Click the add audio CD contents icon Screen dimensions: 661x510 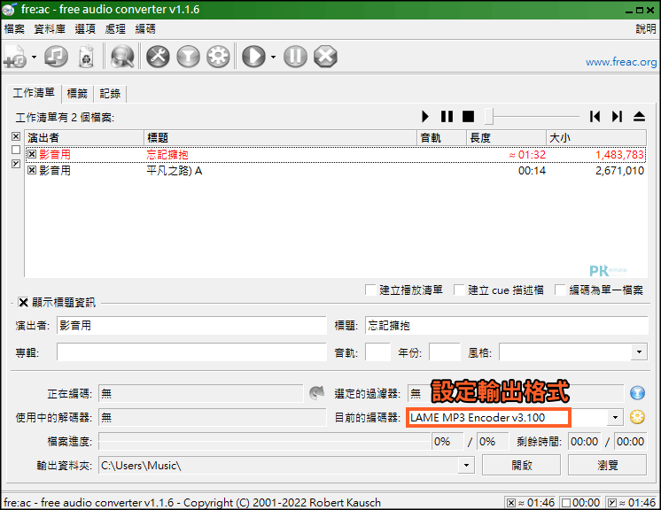click(56, 57)
